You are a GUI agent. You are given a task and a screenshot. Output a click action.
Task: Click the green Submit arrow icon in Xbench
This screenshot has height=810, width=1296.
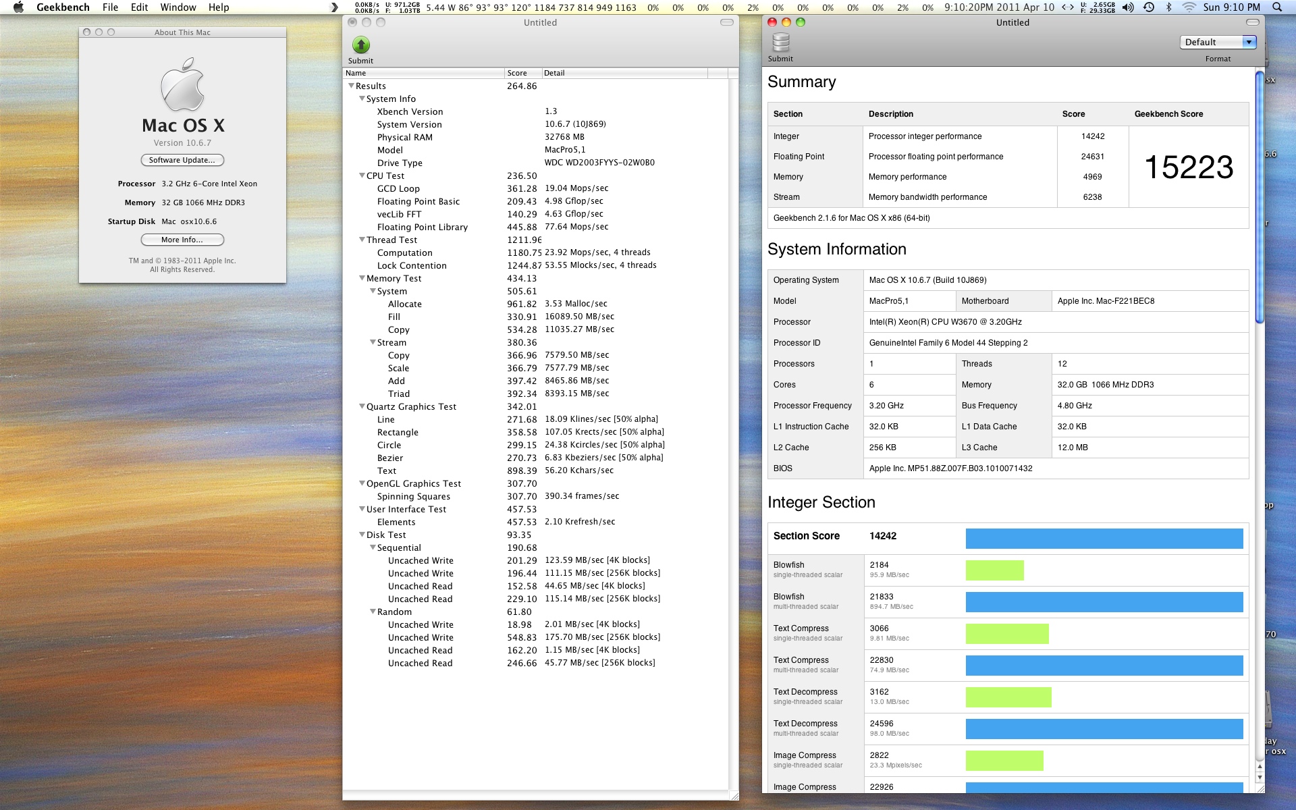click(x=361, y=45)
